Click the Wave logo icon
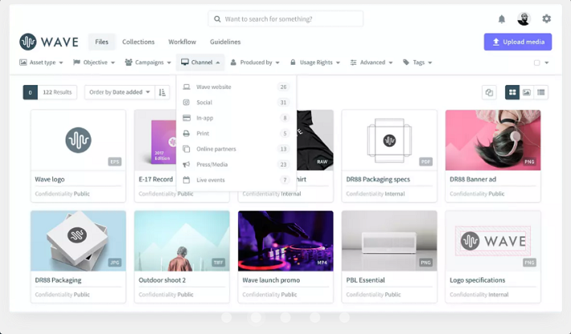 28,42
